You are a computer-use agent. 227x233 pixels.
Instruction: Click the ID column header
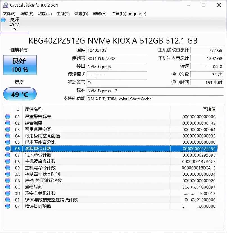[x=17, y=109]
